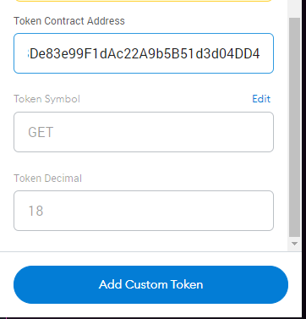Click empty space right of 18 in decimal field

coord(158,211)
